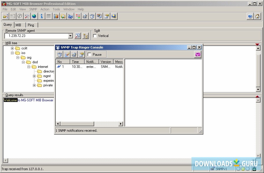Image resolution: width=264 pixels, height=173 pixels.
Task: Click red up triangle of Query results panel
Action: (257, 96)
